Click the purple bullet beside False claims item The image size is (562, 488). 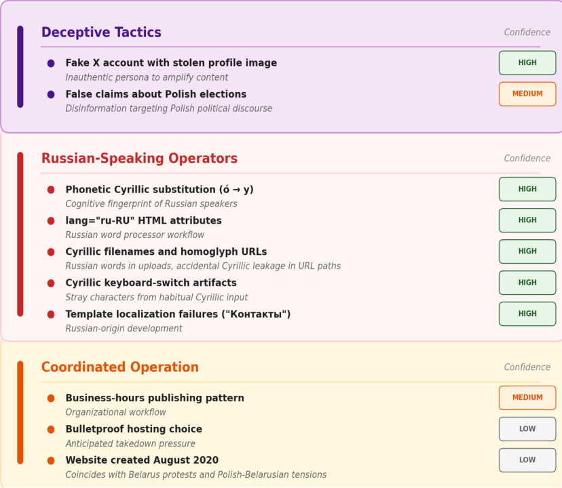tap(51, 94)
